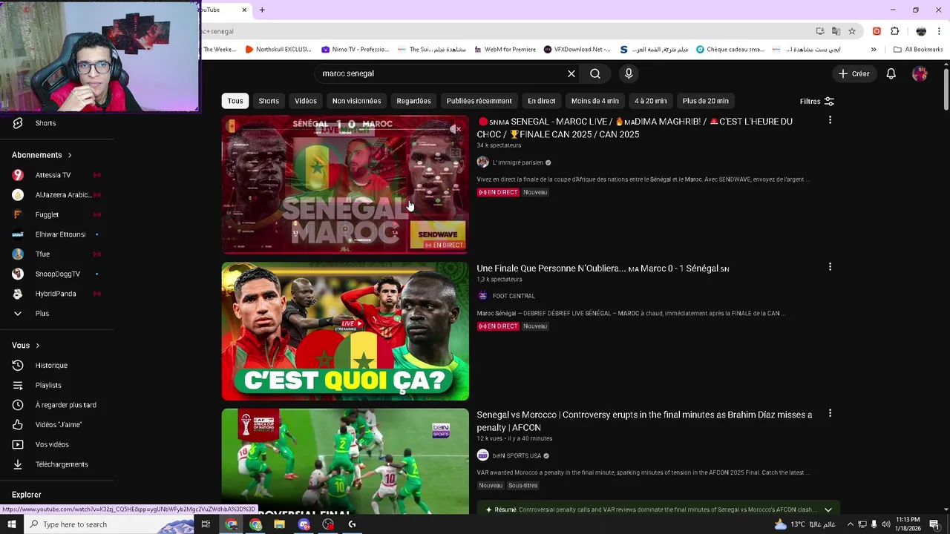This screenshot has width=950, height=534.
Task: Open Elhiwar Ettounsi subscription
Action: tap(56, 234)
